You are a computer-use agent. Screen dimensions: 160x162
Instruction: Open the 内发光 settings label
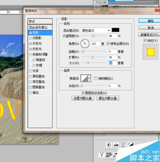tap(37, 49)
